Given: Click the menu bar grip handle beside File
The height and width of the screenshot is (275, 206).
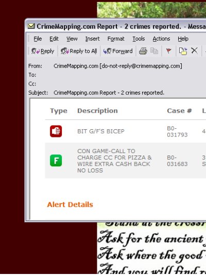Looking at the screenshot, I should point(29,39).
